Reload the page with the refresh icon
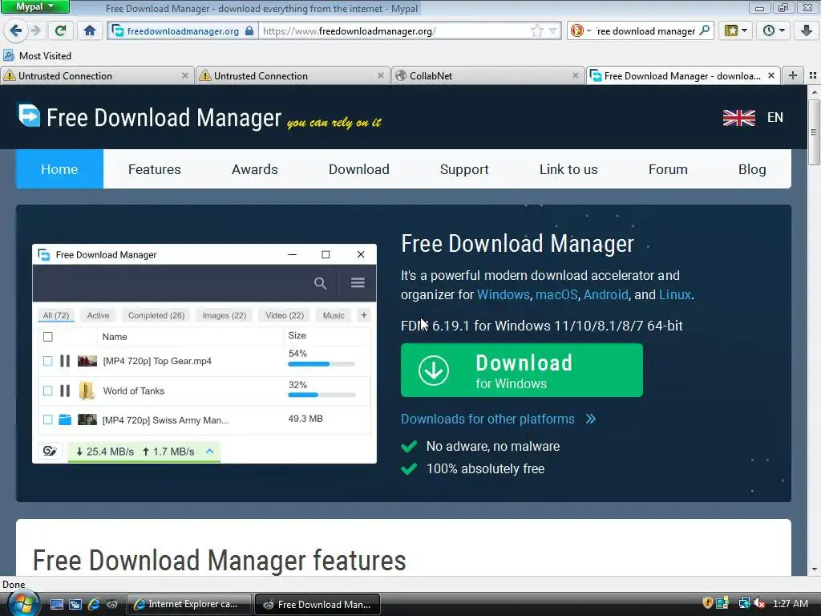The height and width of the screenshot is (616, 821). tap(60, 31)
